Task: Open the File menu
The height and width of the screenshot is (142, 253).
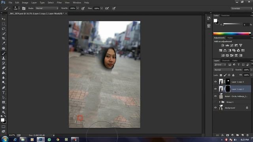Action: coord(10,3)
